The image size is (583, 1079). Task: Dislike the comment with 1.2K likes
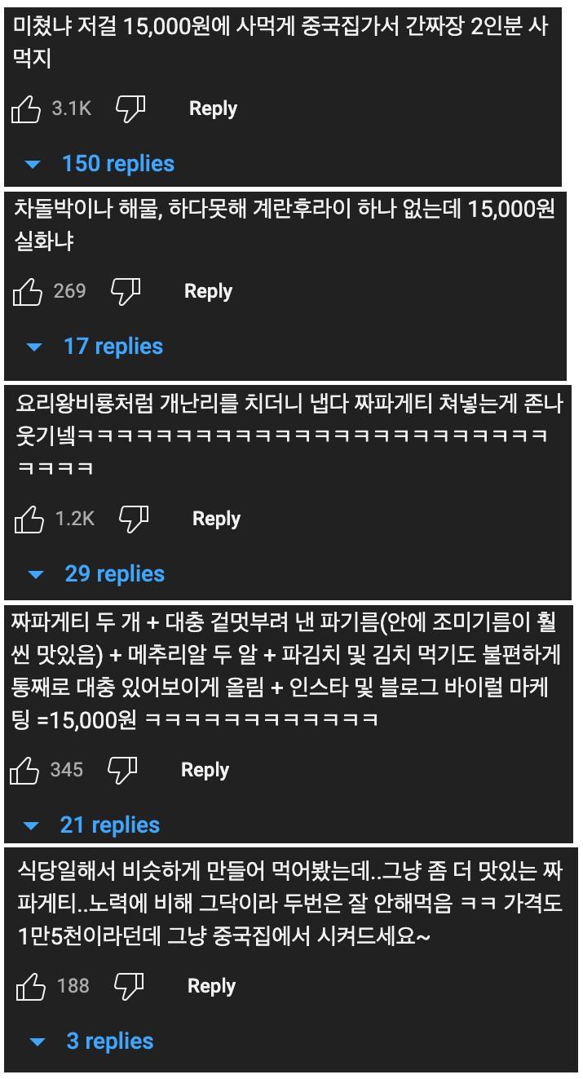pos(134,520)
